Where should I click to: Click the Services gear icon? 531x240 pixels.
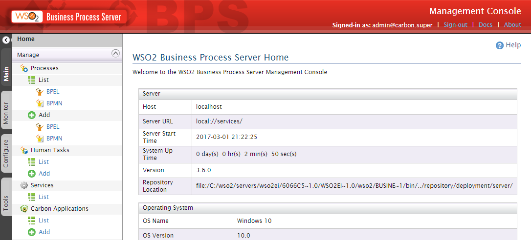pos(24,185)
